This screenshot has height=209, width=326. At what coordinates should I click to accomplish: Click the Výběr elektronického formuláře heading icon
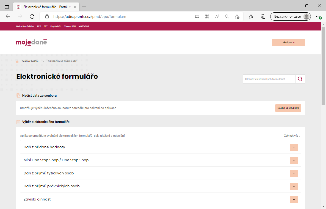[x=18, y=122]
